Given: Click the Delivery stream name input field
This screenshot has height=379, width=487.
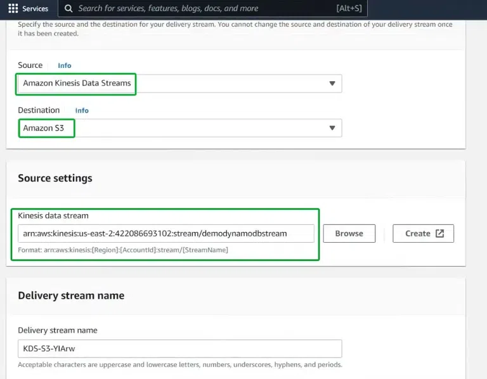Looking at the screenshot, I should pyautogui.click(x=180, y=349).
